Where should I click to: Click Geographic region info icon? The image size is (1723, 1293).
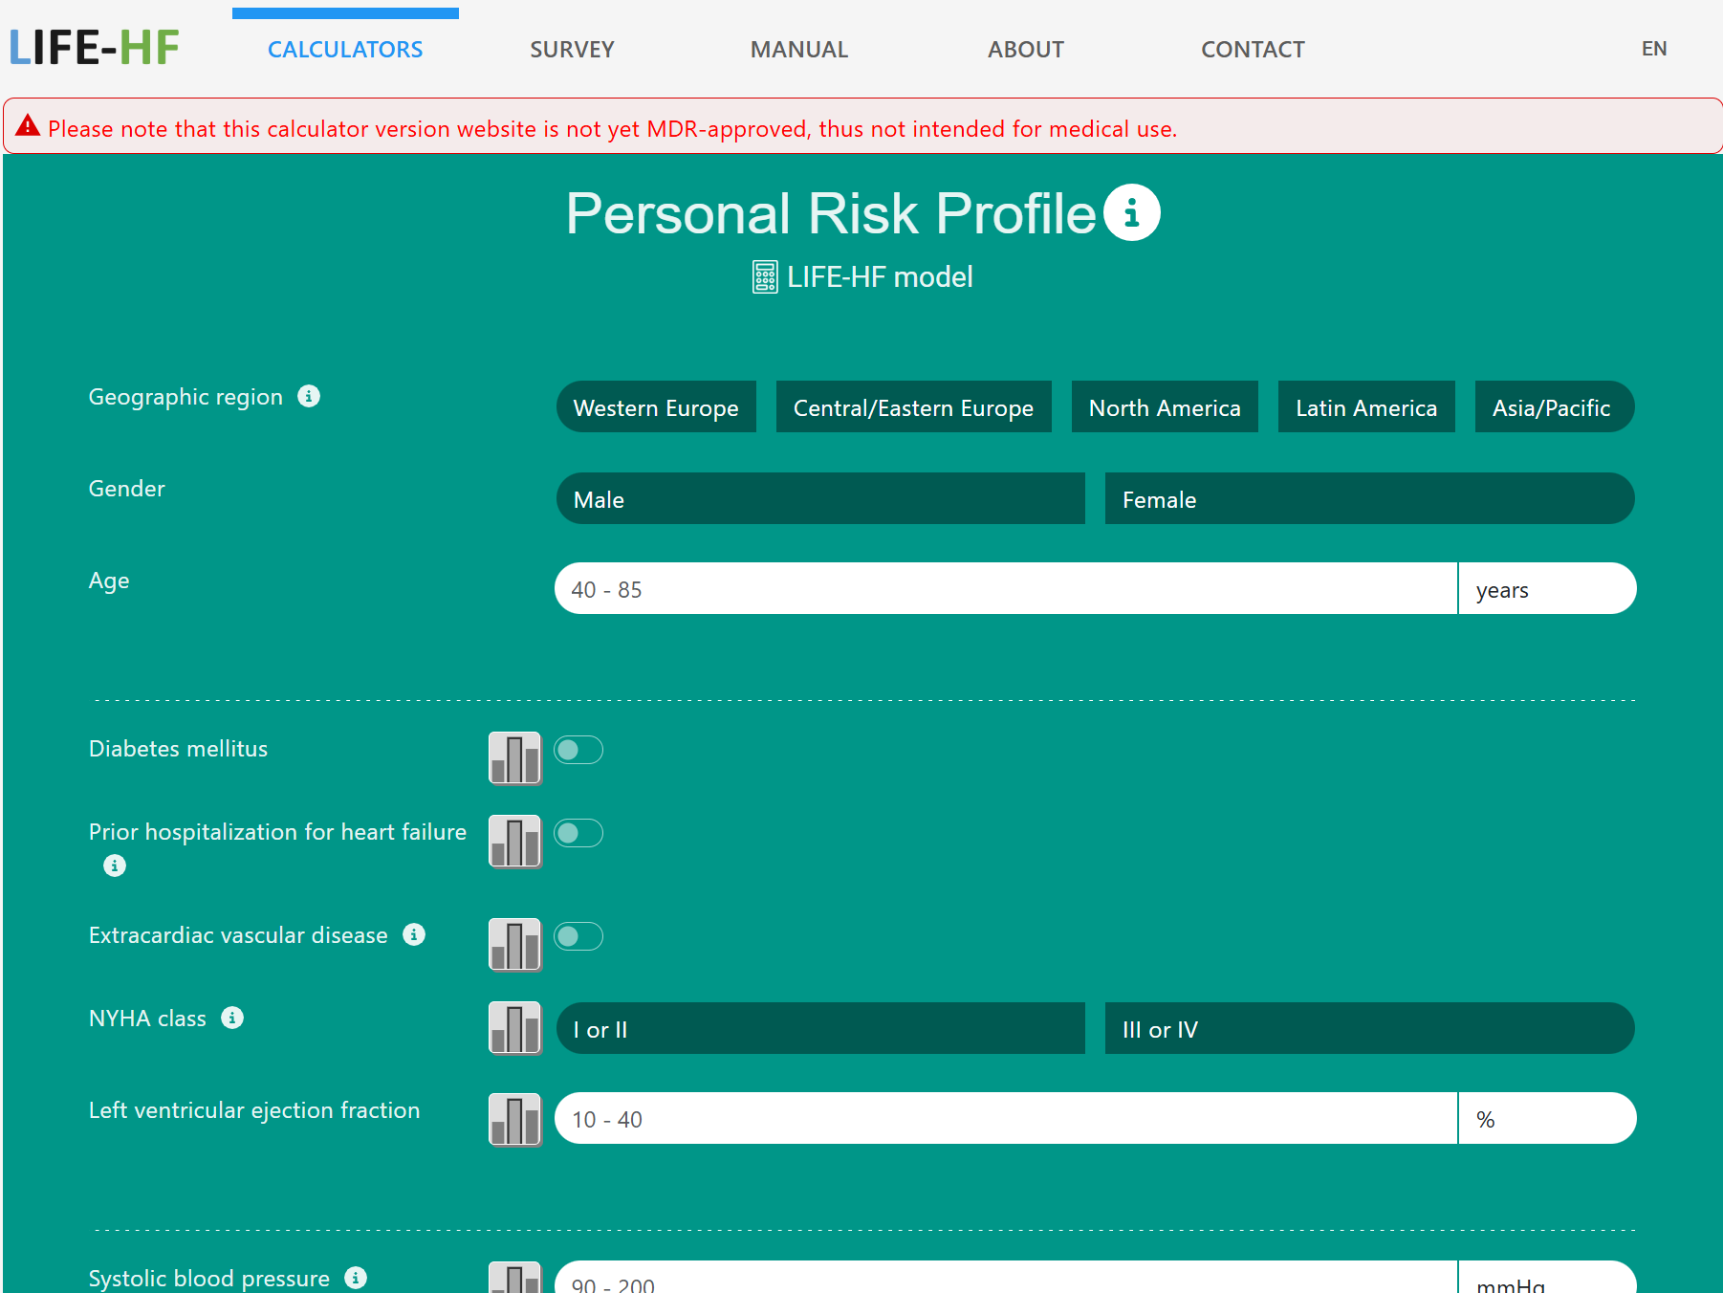tap(309, 396)
